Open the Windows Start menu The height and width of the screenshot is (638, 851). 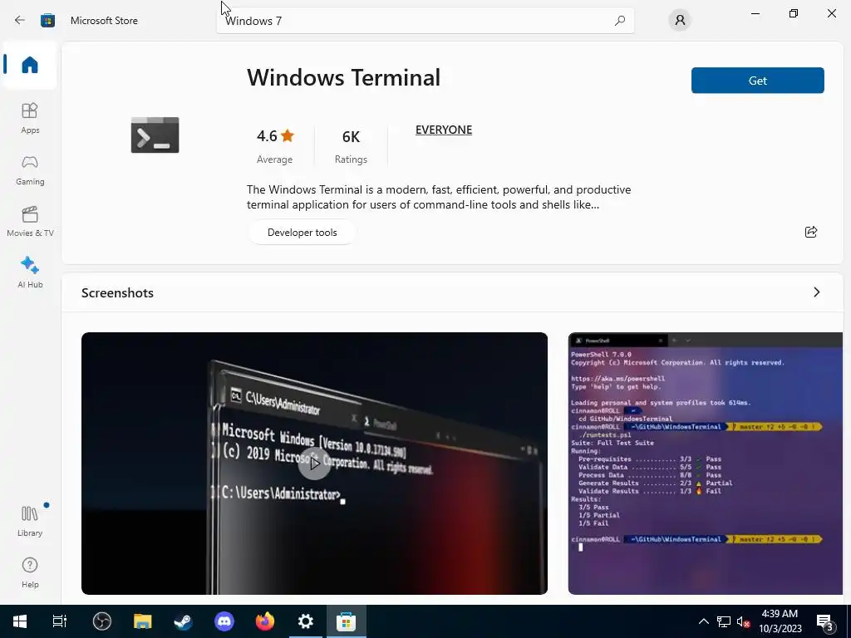tap(20, 621)
